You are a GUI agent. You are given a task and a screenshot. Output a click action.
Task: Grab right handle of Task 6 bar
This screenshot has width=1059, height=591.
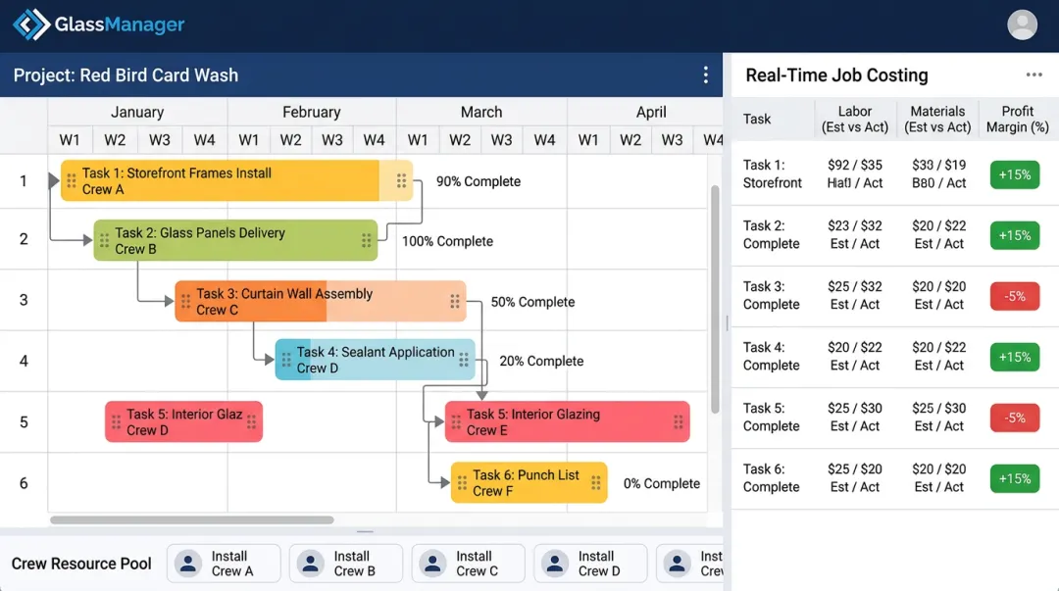(x=596, y=483)
